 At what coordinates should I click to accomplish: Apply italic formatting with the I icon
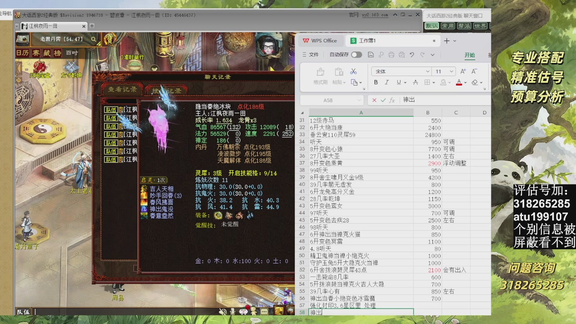pyautogui.click(x=387, y=82)
